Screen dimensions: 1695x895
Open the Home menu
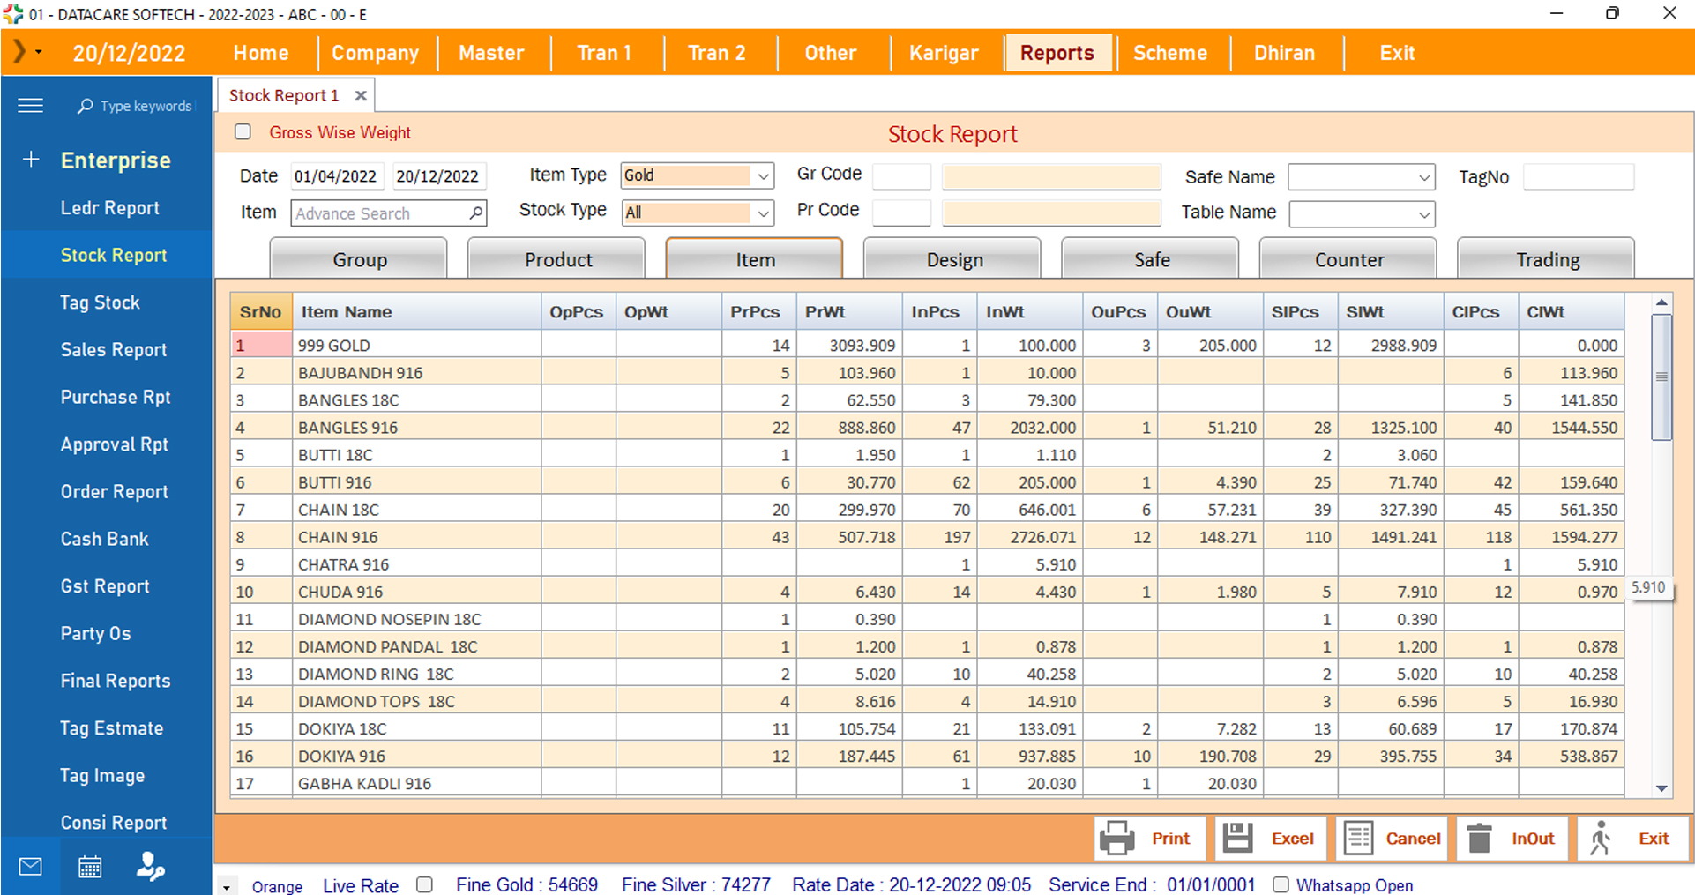tap(261, 53)
